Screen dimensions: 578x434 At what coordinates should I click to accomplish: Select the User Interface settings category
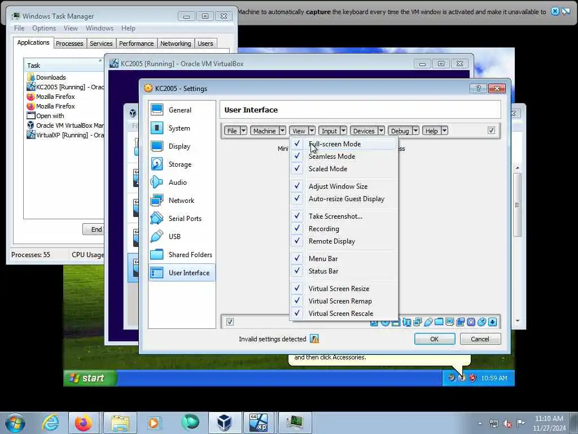point(182,272)
